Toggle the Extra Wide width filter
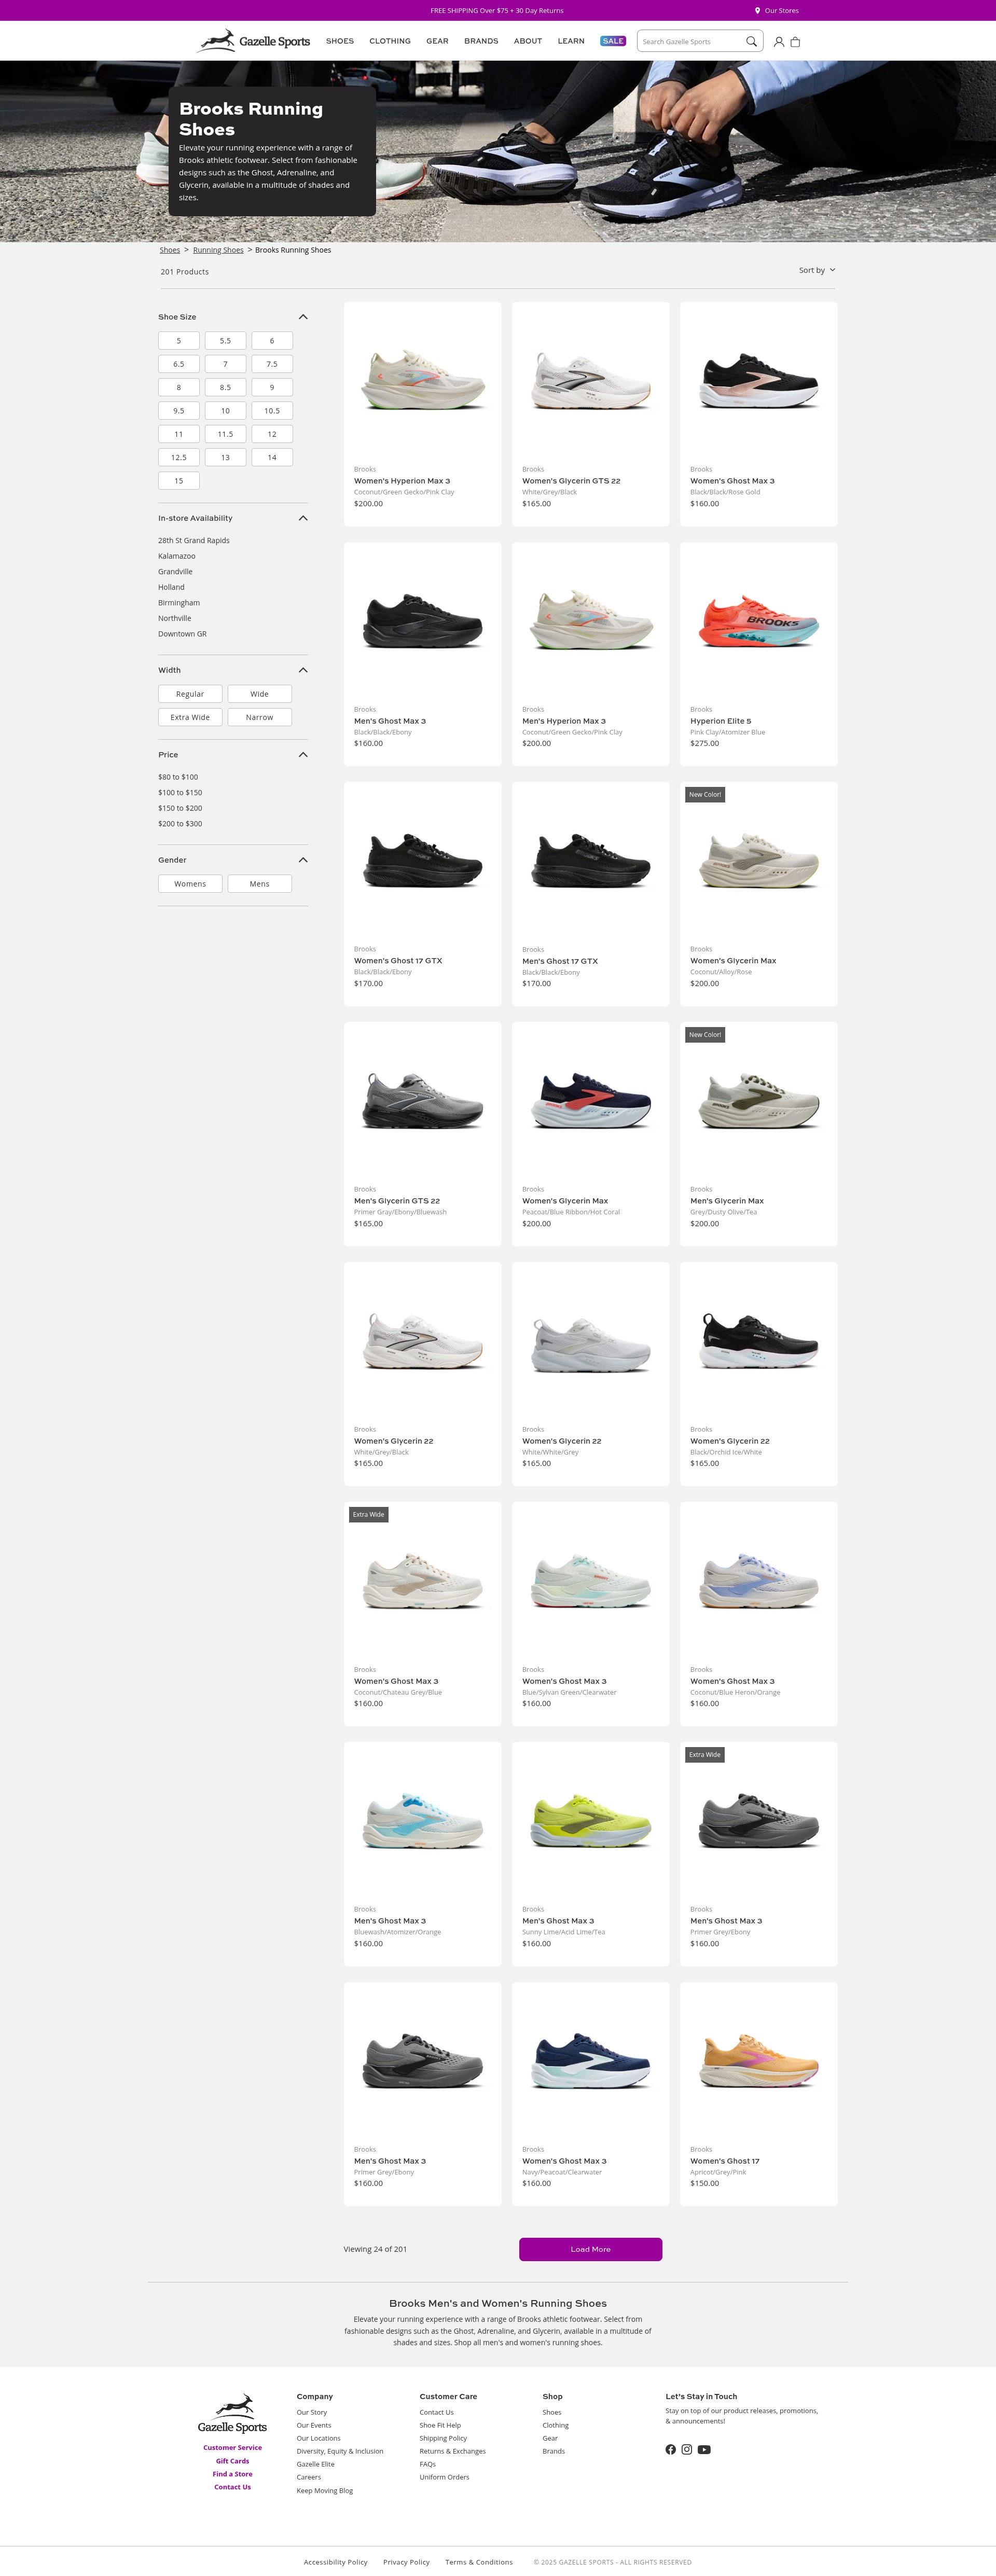996x2576 pixels. 190,717
